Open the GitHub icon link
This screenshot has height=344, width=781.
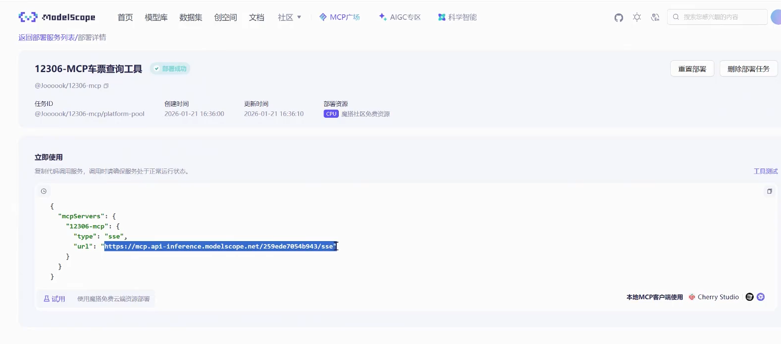pyautogui.click(x=619, y=17)
